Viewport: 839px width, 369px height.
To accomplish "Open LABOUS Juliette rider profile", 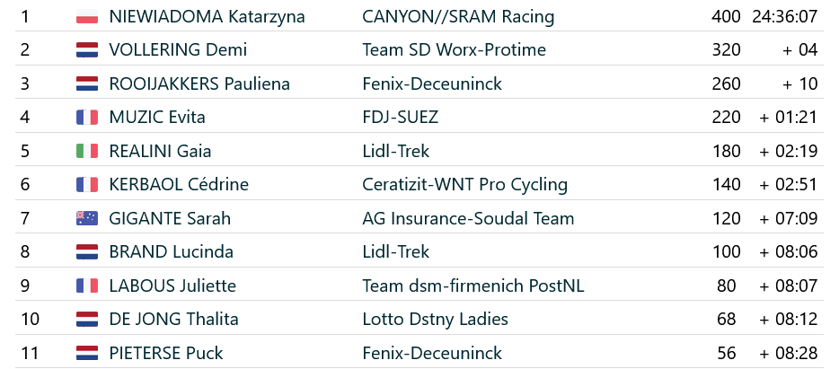I will (172, 286).
